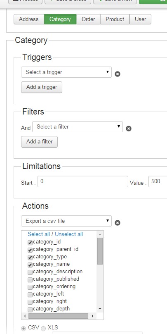
Task: Open the Export a csv file dropdown
Action: click(66, 221)
